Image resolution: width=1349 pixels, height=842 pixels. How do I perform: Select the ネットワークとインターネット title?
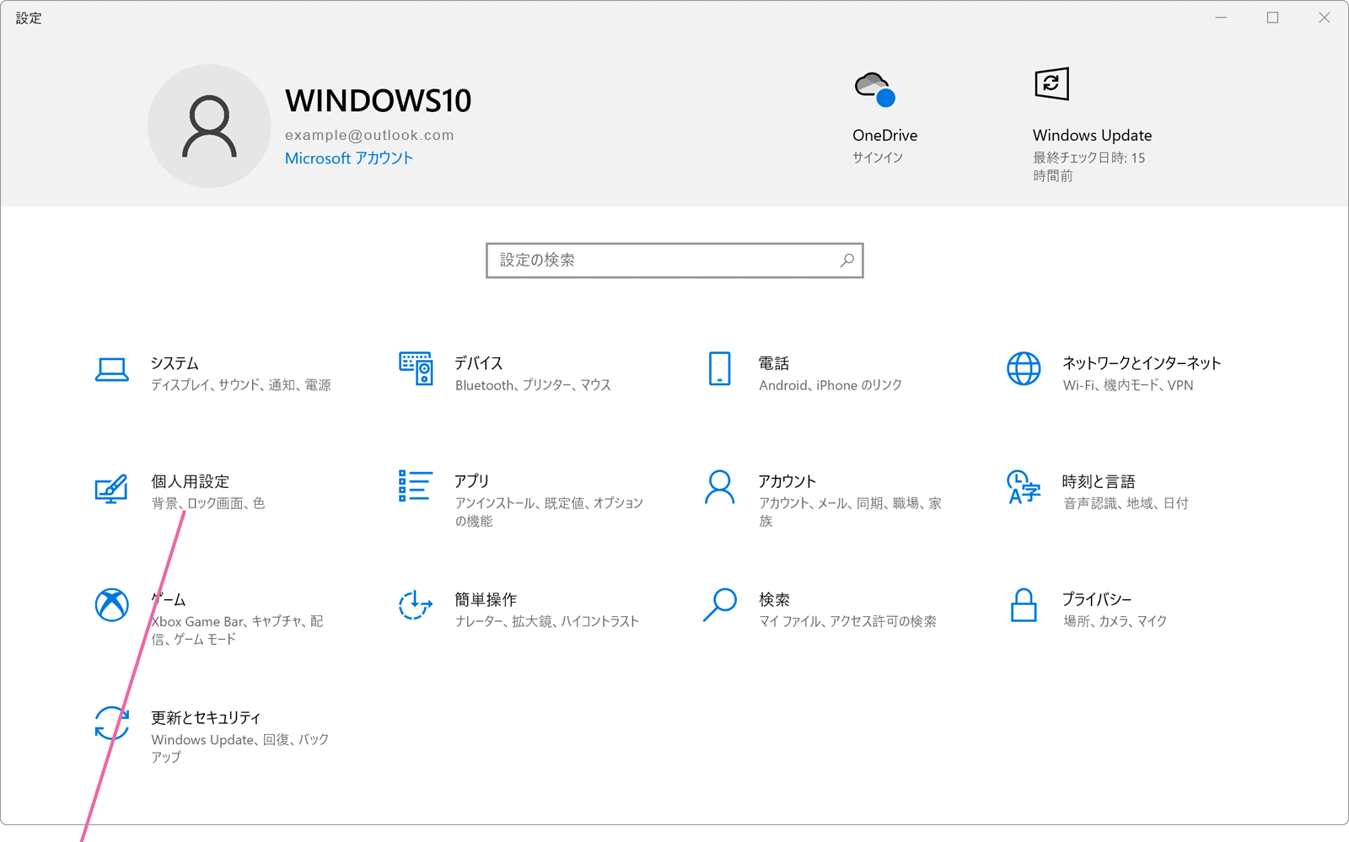pos(1142,363)
